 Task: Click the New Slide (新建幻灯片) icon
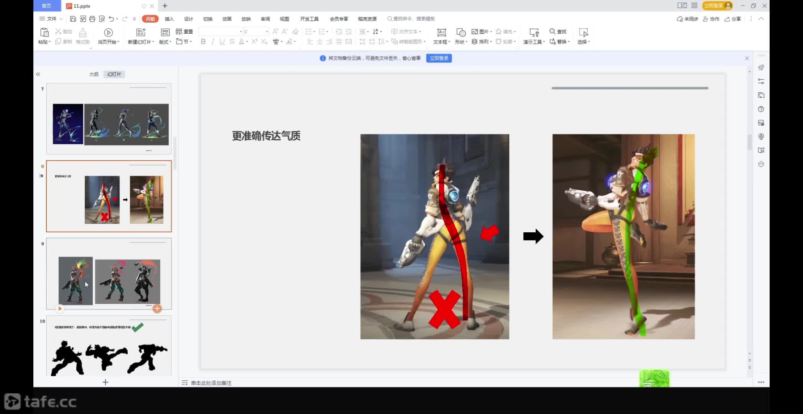click(x=141, y=32)
